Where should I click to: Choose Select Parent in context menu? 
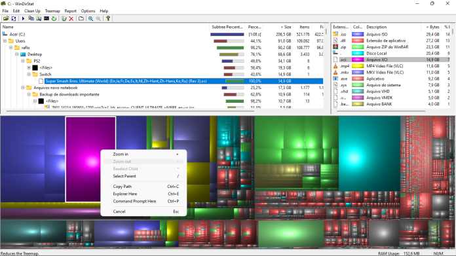pos(124,176)
